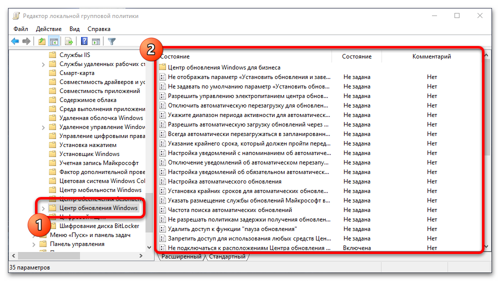The width and height of the screenshot is (500, 281).
Task: Click the folder icon next to Шифрование диска BitLocker
Action: click(52, 226)
